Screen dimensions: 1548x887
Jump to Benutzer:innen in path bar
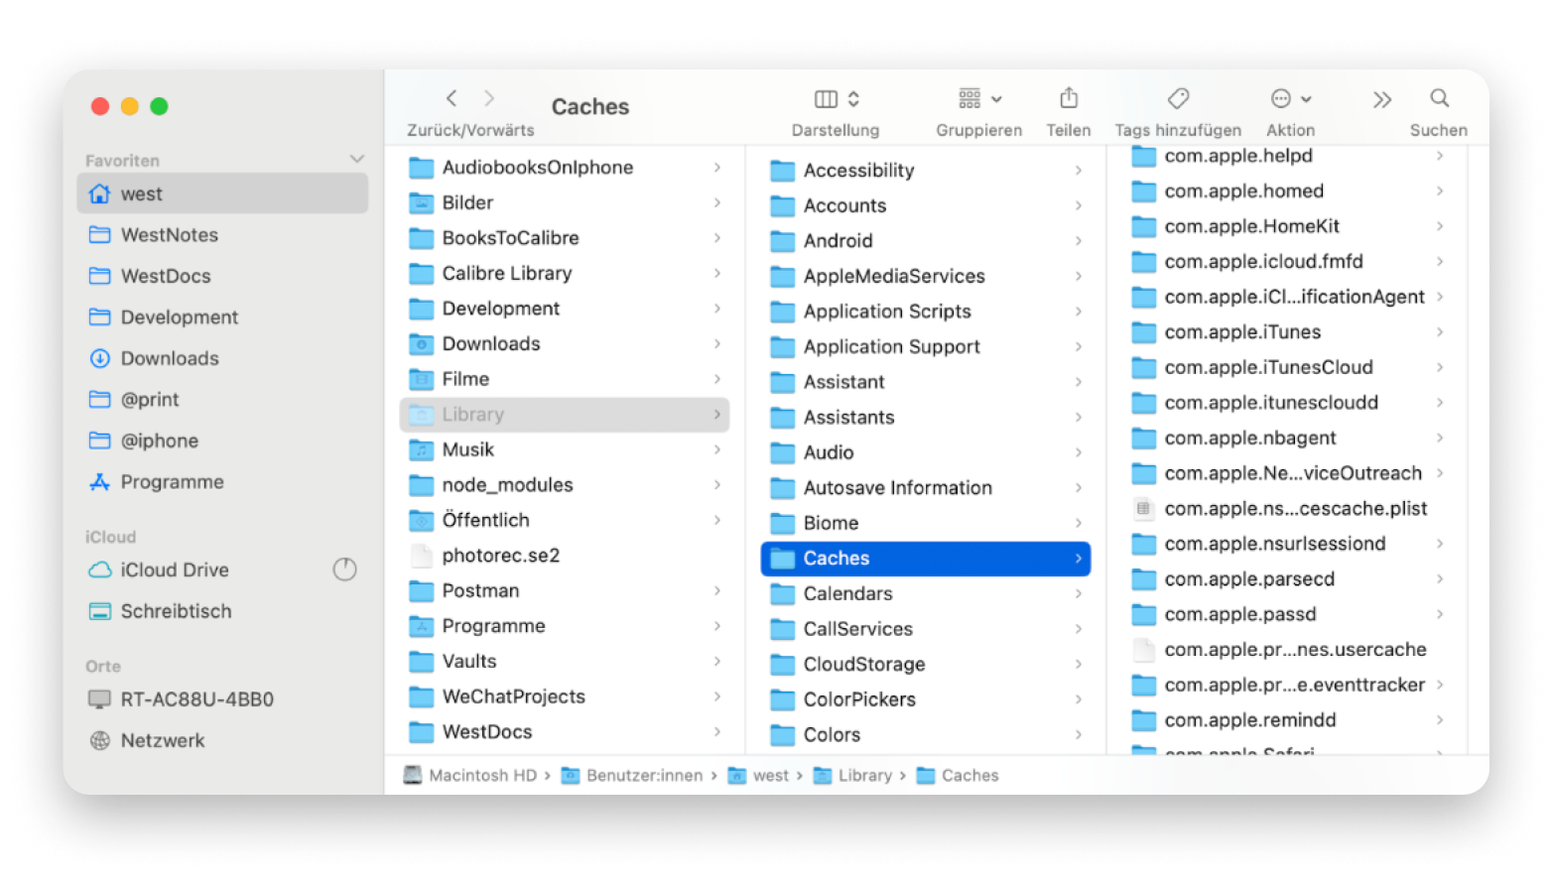click(x=632, y=776)
